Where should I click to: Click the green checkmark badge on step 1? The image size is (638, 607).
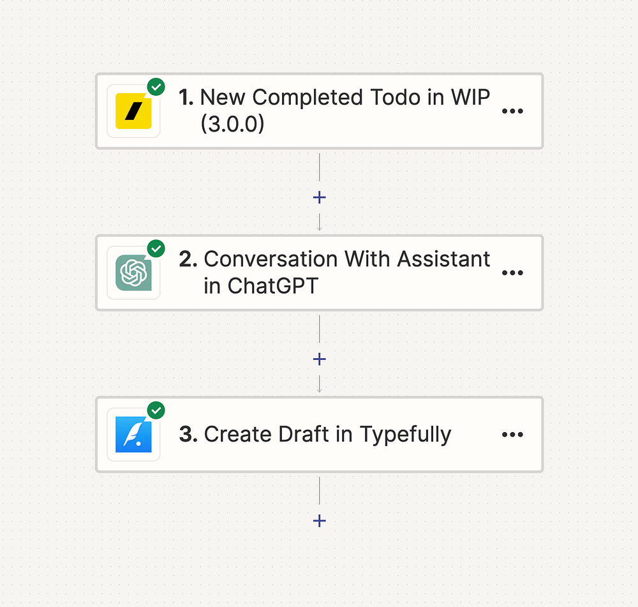point(156,87)
